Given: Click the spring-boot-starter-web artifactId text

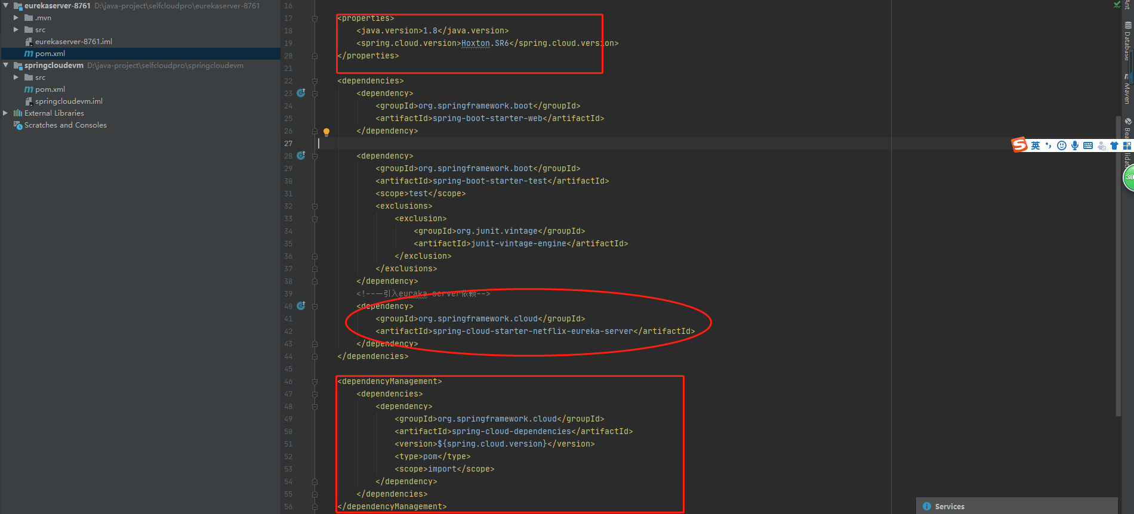Looking at the screenshot, I should coord(488,119).
